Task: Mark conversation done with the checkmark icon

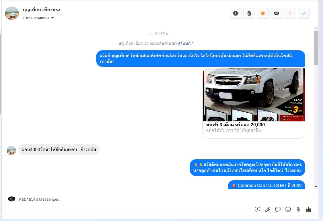Action: click(303, 13)
